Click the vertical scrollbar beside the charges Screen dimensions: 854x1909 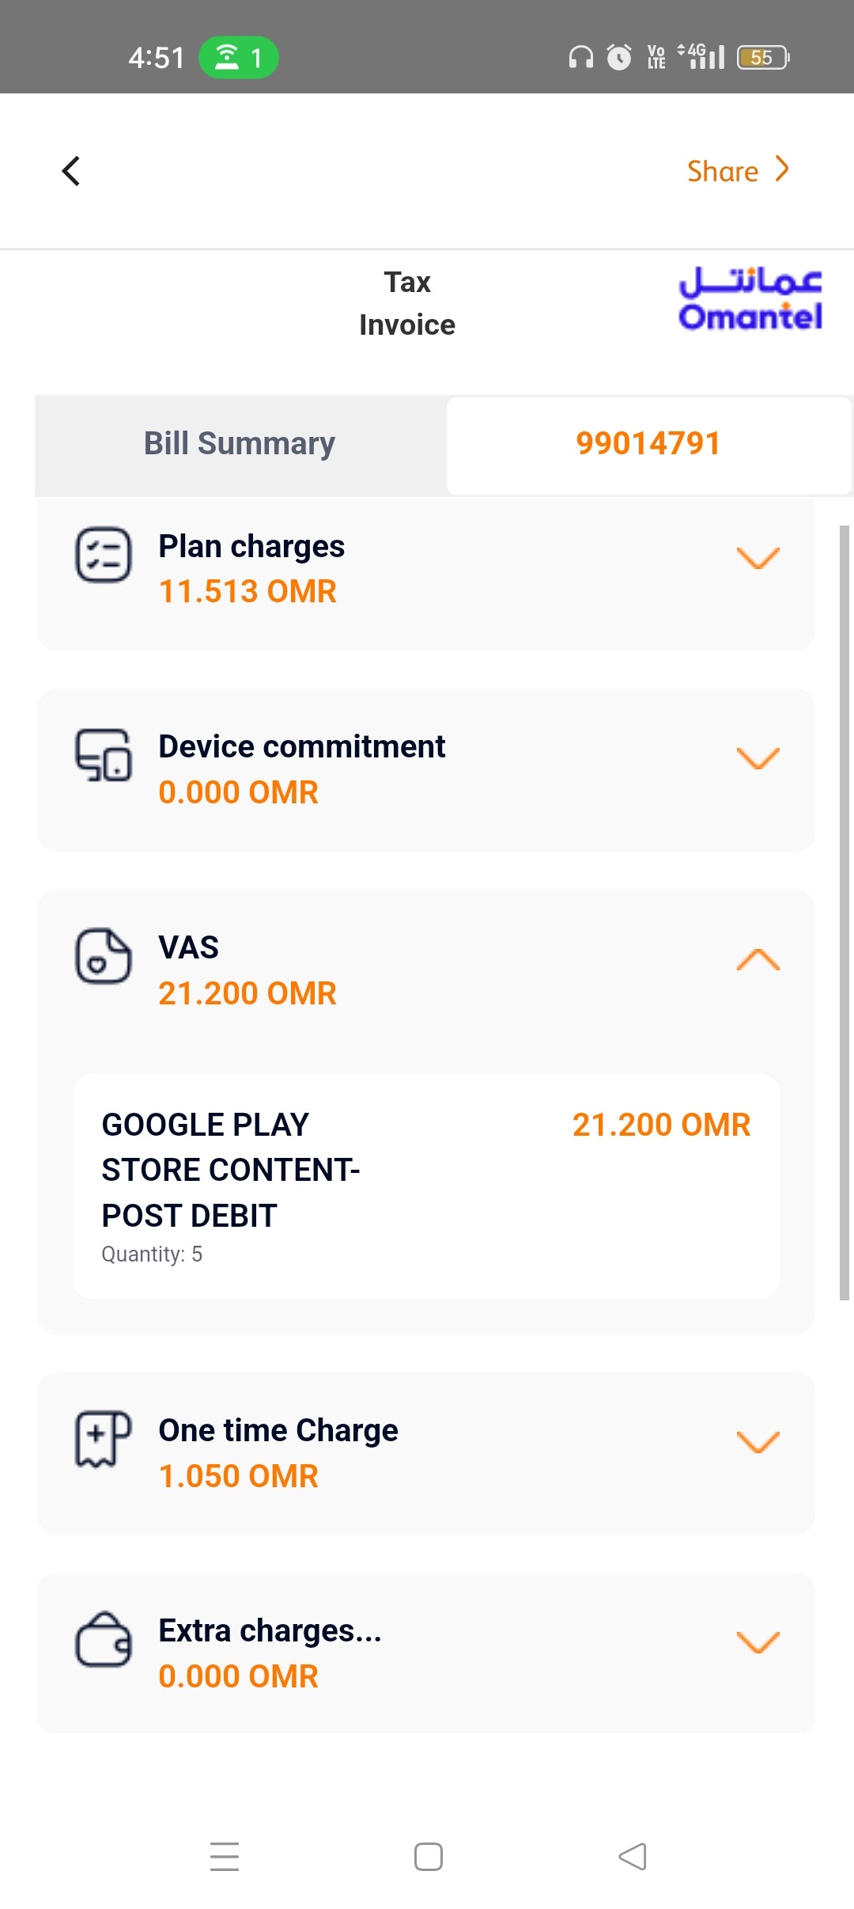[x=845, y=913]
